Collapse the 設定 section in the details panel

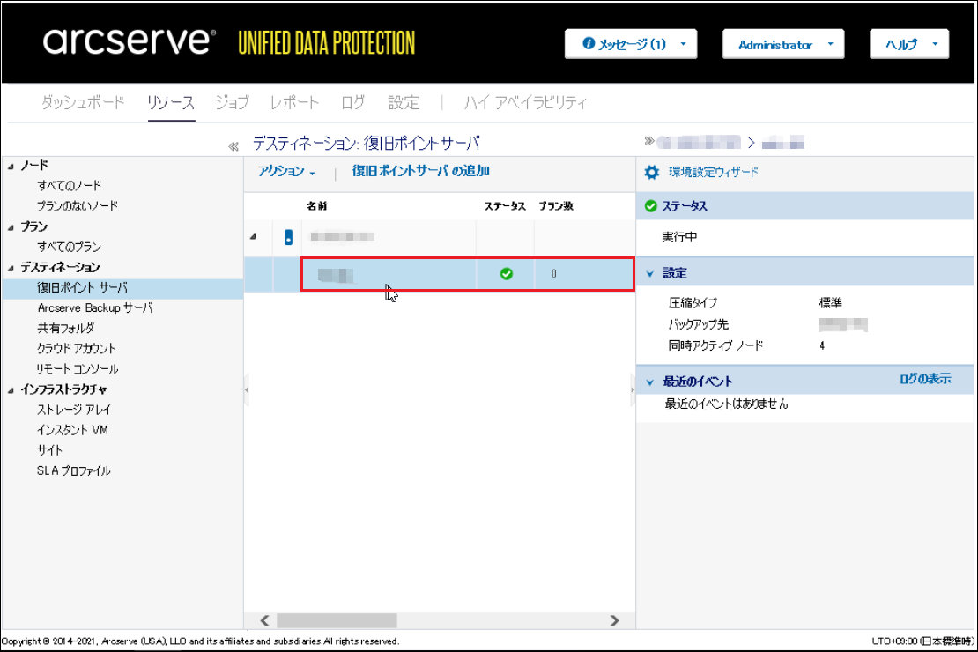coord(650,274)
